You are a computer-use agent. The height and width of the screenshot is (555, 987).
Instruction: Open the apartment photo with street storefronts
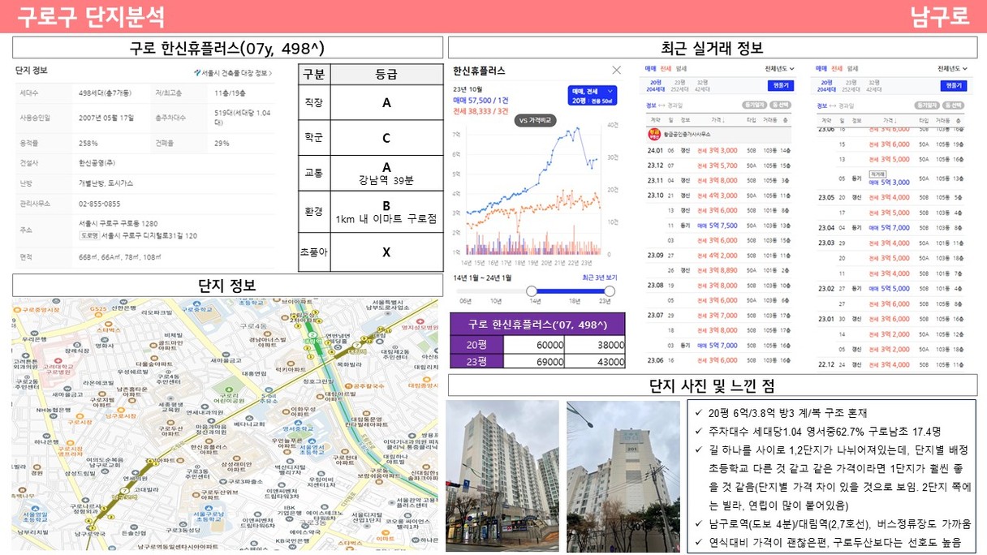pyautogui.click(x=502, y=475)
